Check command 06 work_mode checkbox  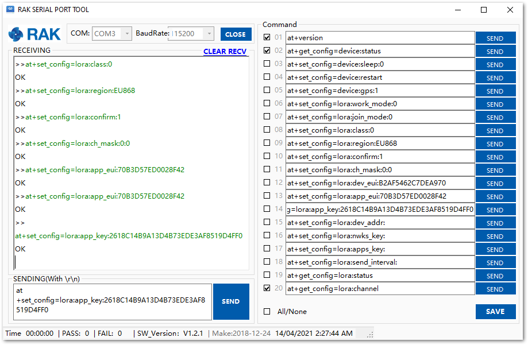pos(267,103)
